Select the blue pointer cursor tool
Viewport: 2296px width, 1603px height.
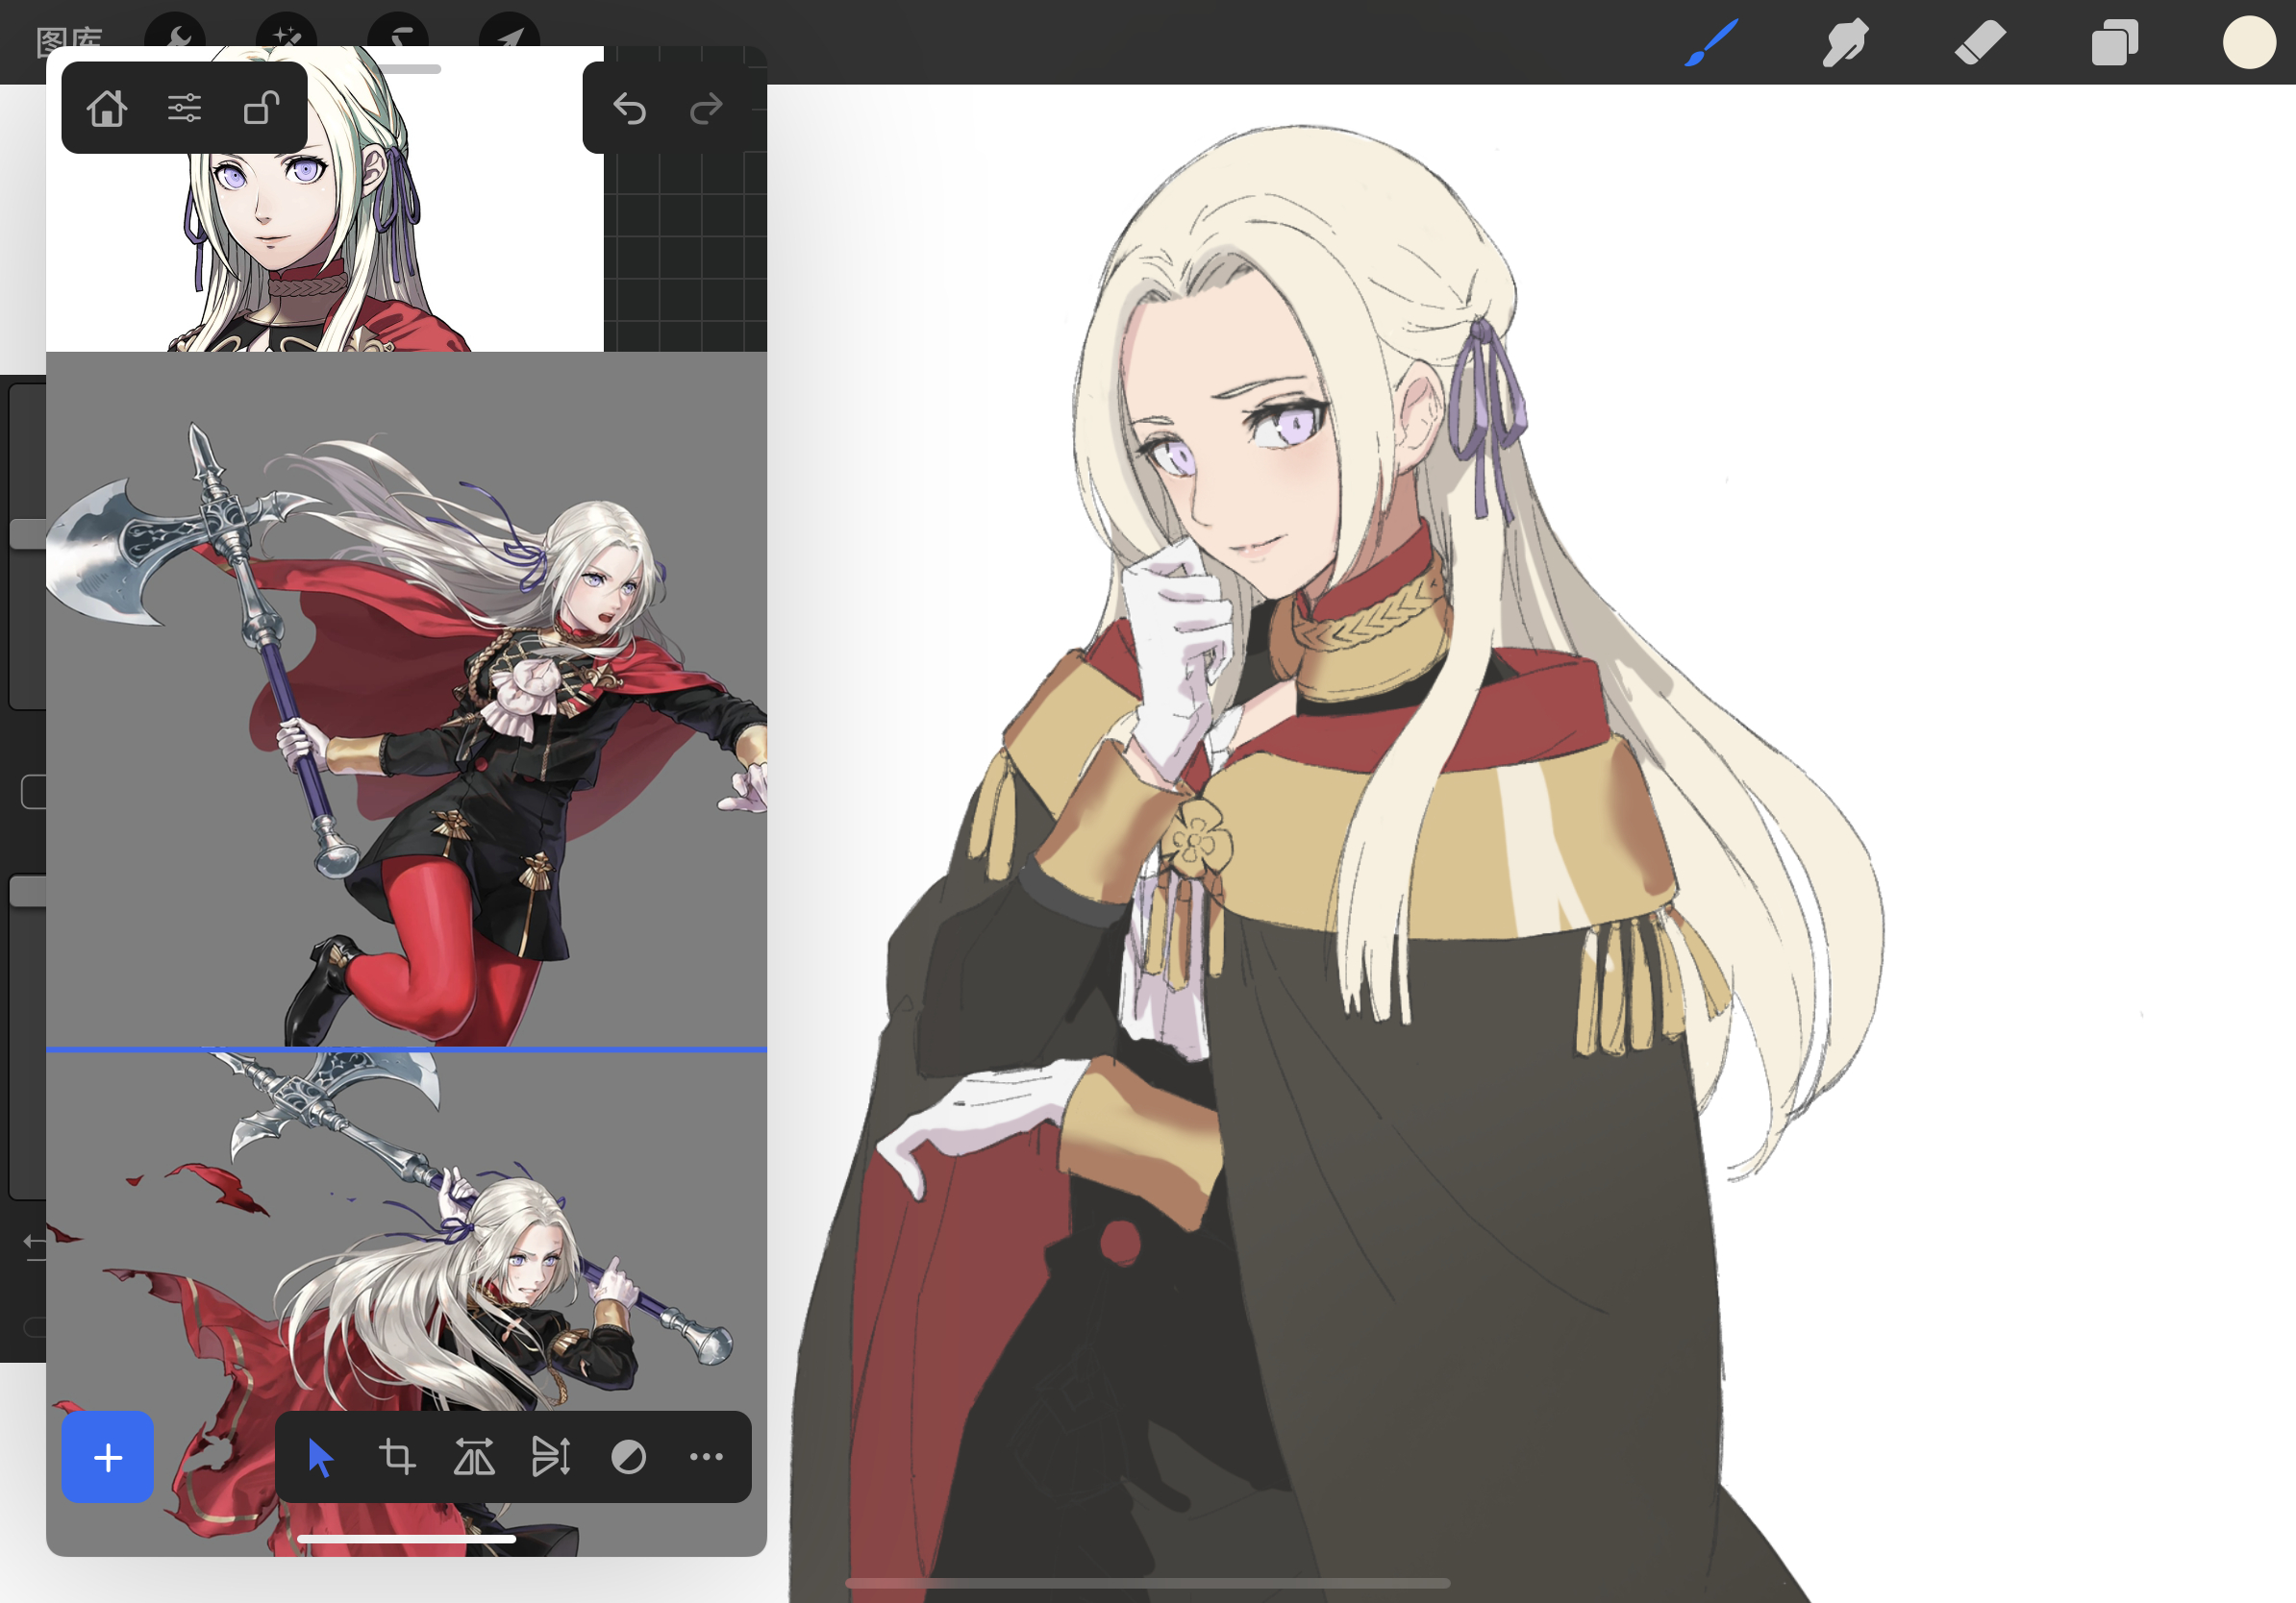320,1457
